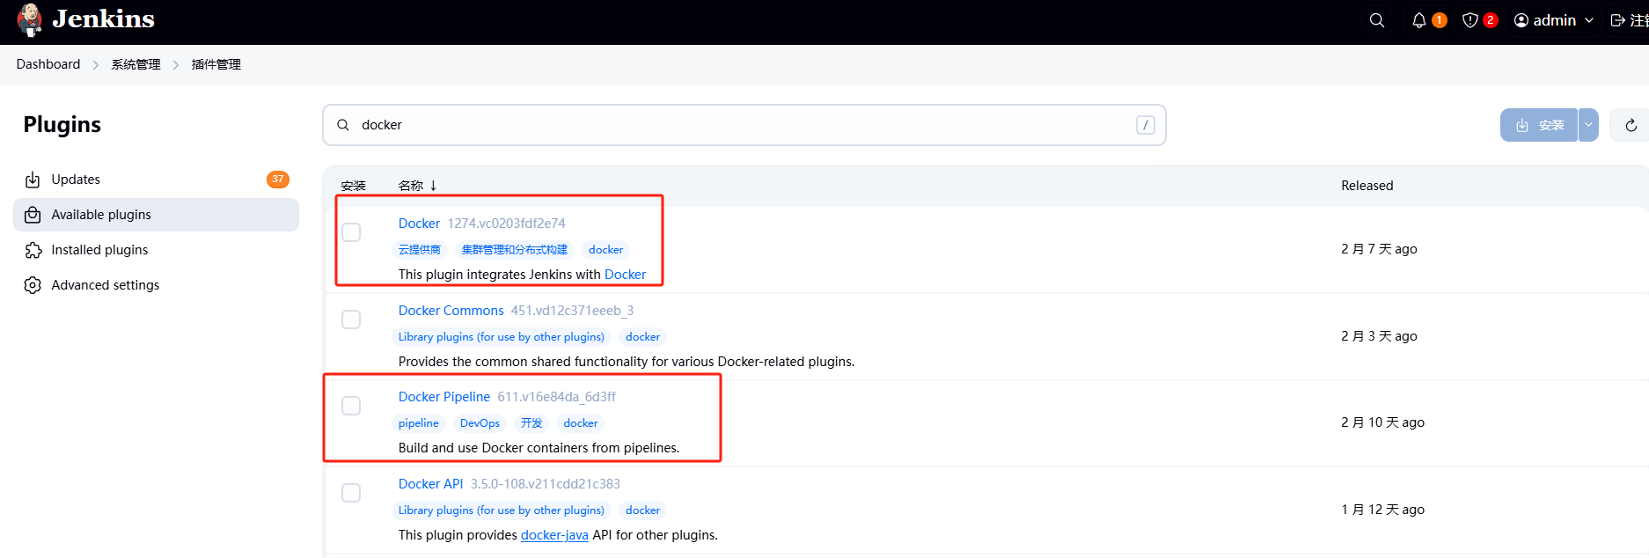Click the DevOps tag
Image resolution: width=1649 pixels, height=558 pixels.
[480, 423]
